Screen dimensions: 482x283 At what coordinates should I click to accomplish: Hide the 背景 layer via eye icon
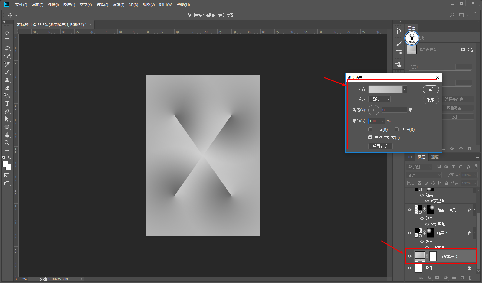click(x=409, y=268)
